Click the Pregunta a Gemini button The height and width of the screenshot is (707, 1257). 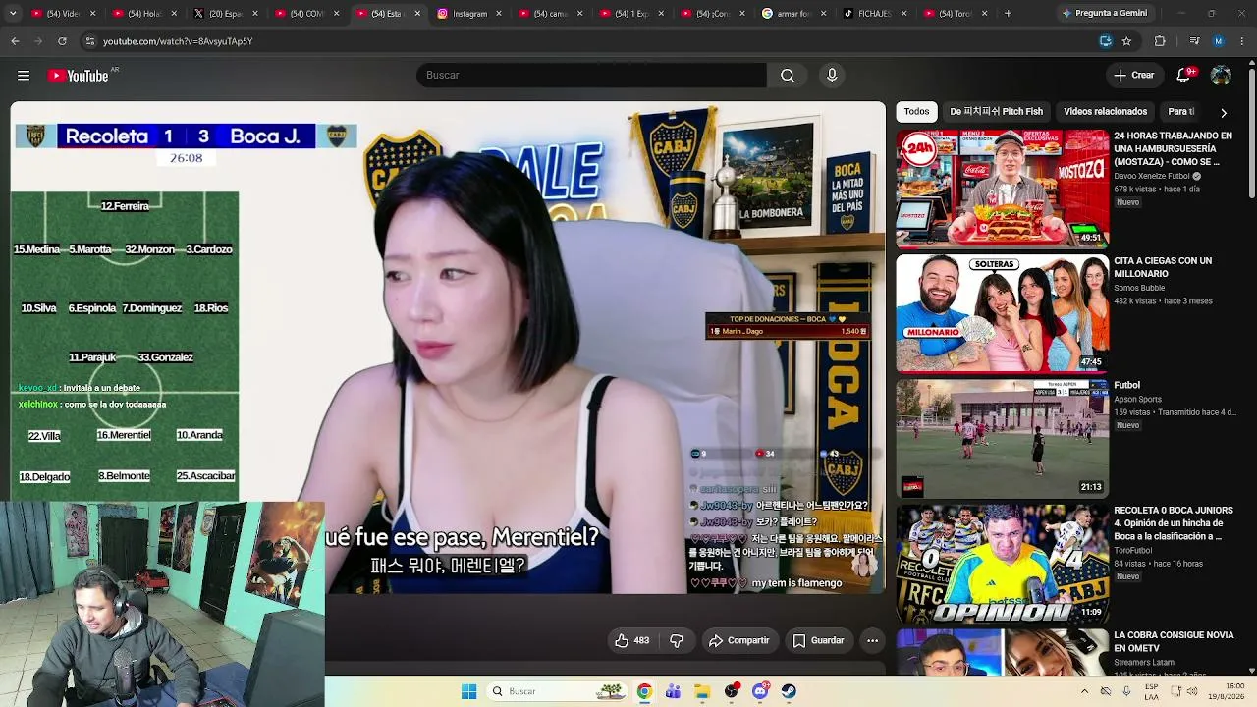[x=1104, y=14]
